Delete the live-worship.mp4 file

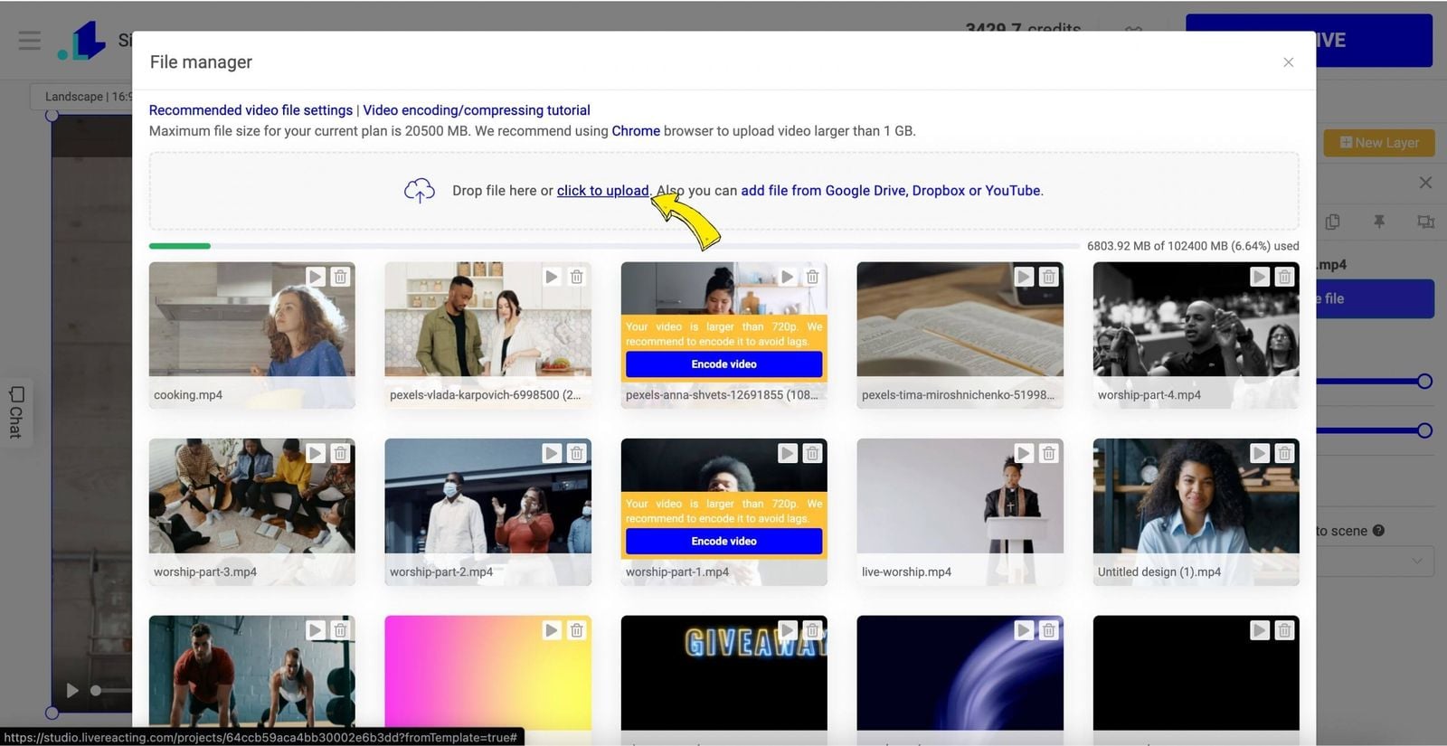click(1048, 453)
